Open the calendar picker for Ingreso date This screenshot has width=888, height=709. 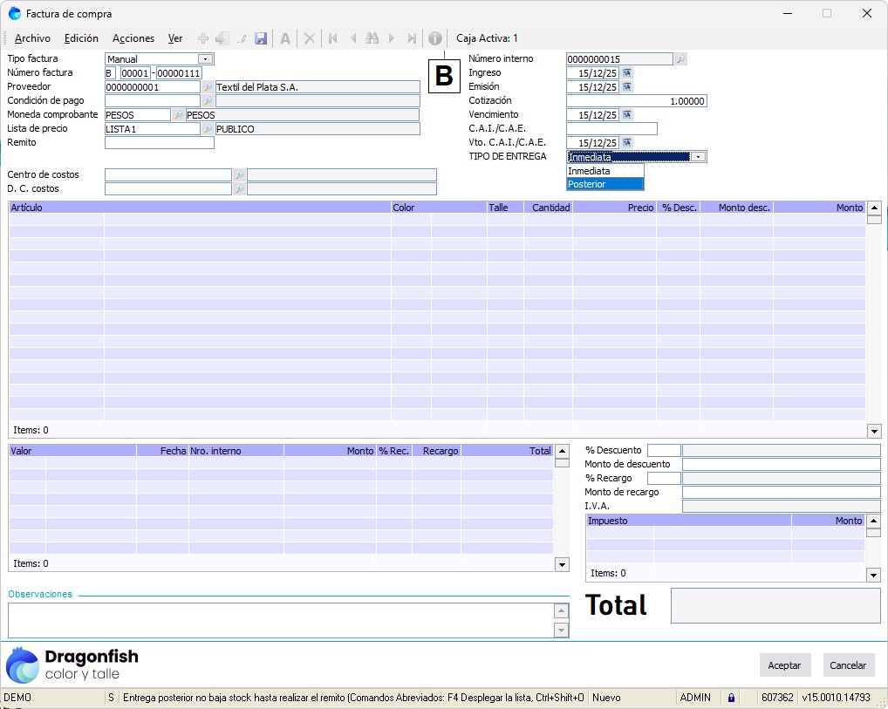pos(626,73)
